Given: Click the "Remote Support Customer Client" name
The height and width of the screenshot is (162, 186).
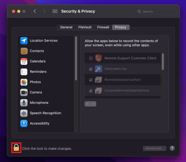Looking at the screenshot, I should (x=130, y=58).
